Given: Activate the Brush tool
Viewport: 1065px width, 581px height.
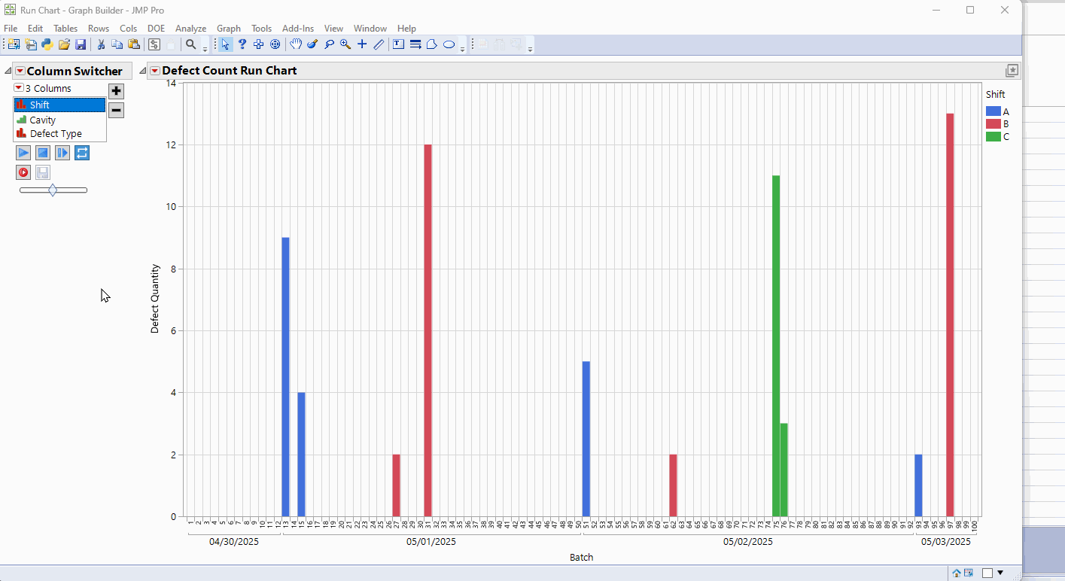Looking at the screenshot, I should (x=312, y=44).
